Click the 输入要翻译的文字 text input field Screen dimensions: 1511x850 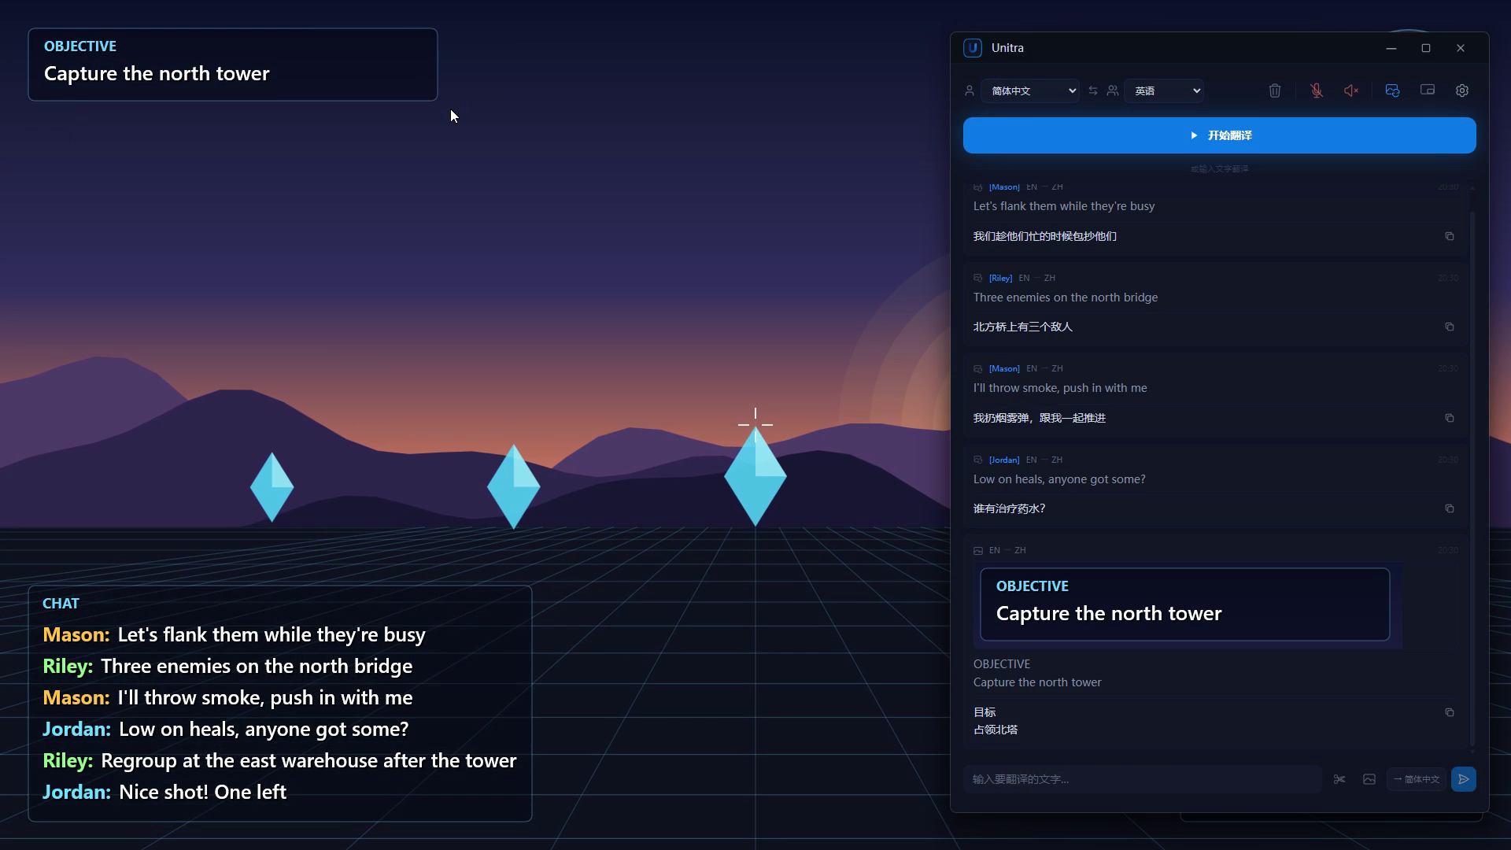[x=1143, y=779]
